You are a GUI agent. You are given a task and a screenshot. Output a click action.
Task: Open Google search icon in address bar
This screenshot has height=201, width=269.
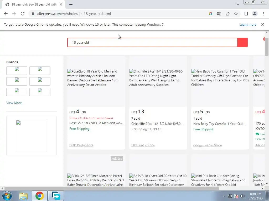210,14
